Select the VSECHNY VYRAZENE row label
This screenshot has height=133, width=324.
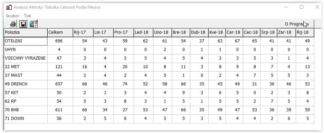[26, 58]
